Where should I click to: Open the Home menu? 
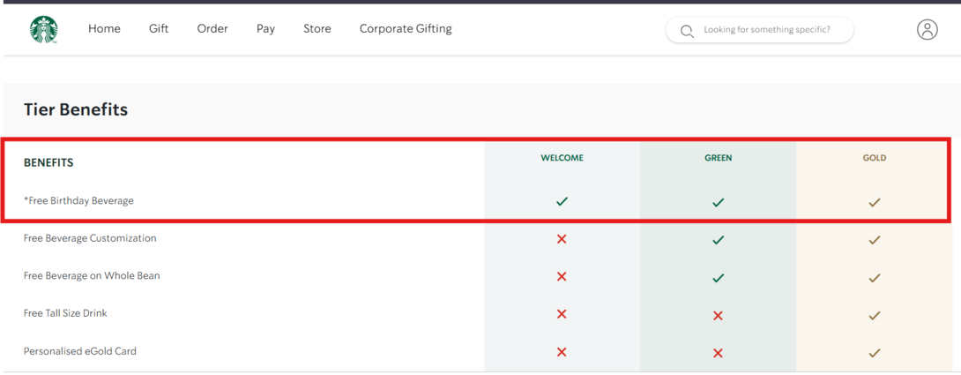tap(104, 29)
